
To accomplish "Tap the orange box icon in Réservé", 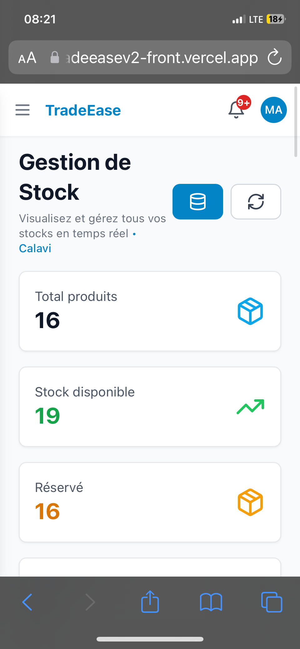I will [250, 502].
